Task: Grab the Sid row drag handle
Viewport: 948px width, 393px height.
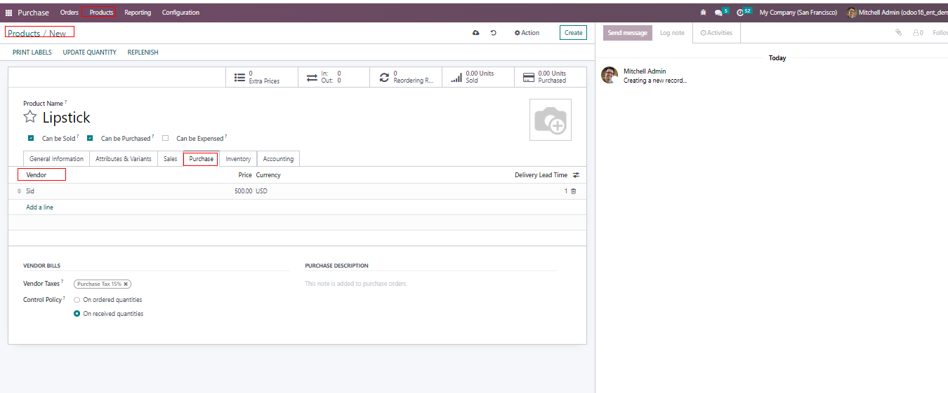Action: (20, 191)
